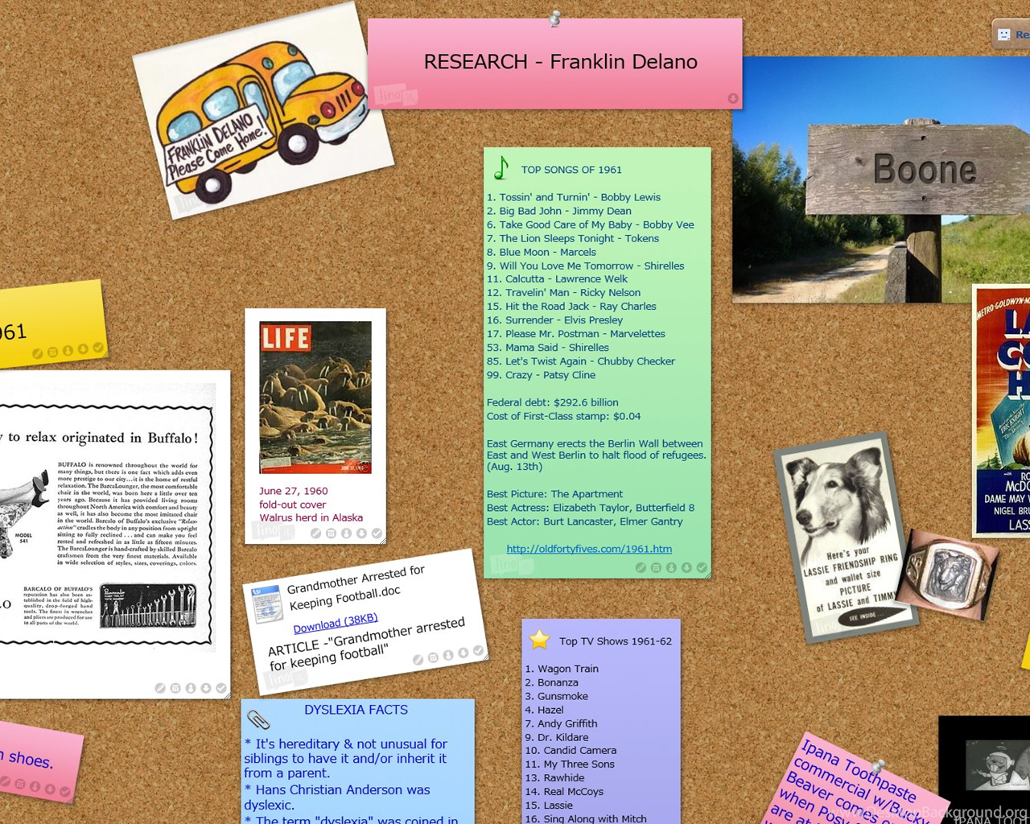Click 'Hans Christian Anderson was dyslexic' text
The height and width of the screenshot is (824, 1030).
point(337,797)
